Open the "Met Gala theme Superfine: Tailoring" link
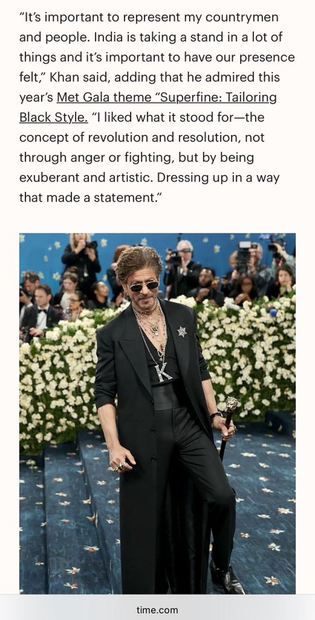Screen dimensions: 315x620 pyautogui.click(x=166, y=97)
